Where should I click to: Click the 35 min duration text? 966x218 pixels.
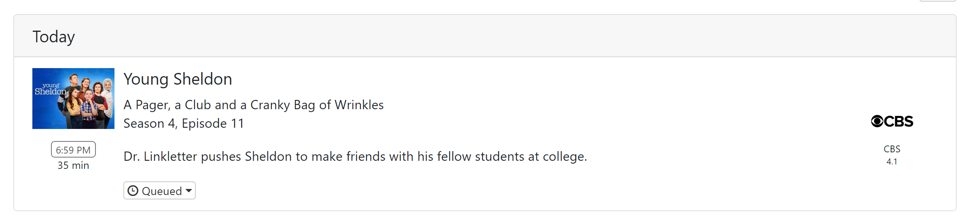[x=73, y=165]
